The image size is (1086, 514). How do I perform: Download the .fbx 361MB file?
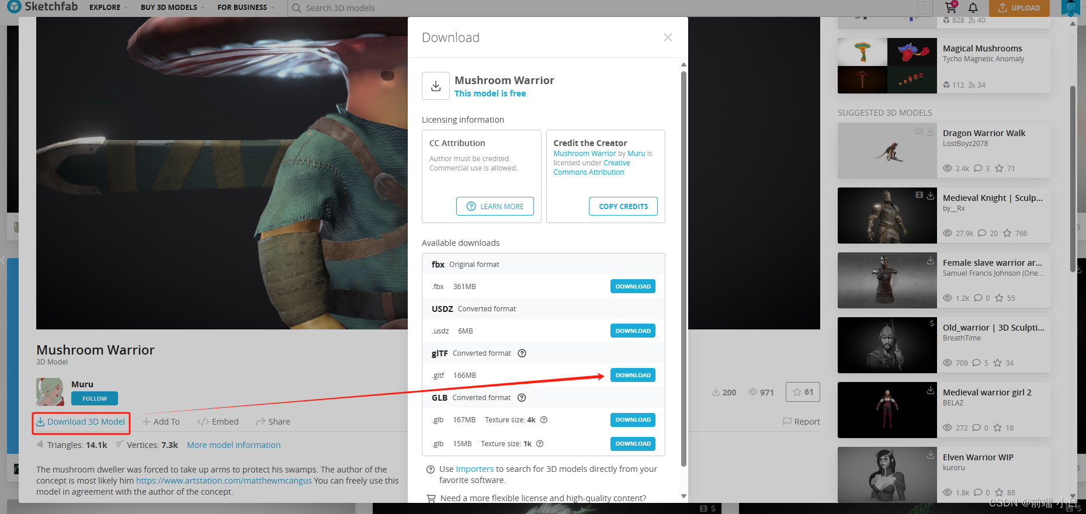tap(633, 286)
